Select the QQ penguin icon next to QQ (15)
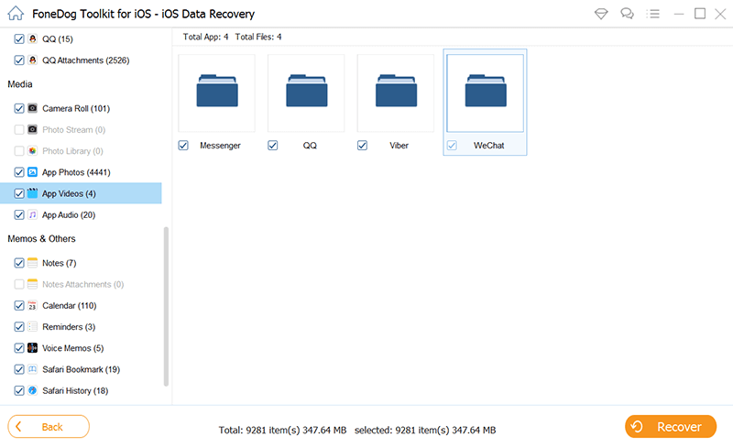Screen dimensions: 733x448 32,38
